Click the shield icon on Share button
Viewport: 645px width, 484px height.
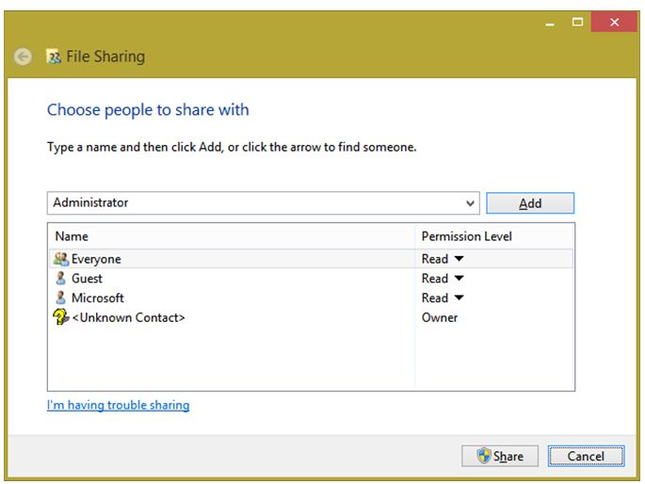[484, 456]
